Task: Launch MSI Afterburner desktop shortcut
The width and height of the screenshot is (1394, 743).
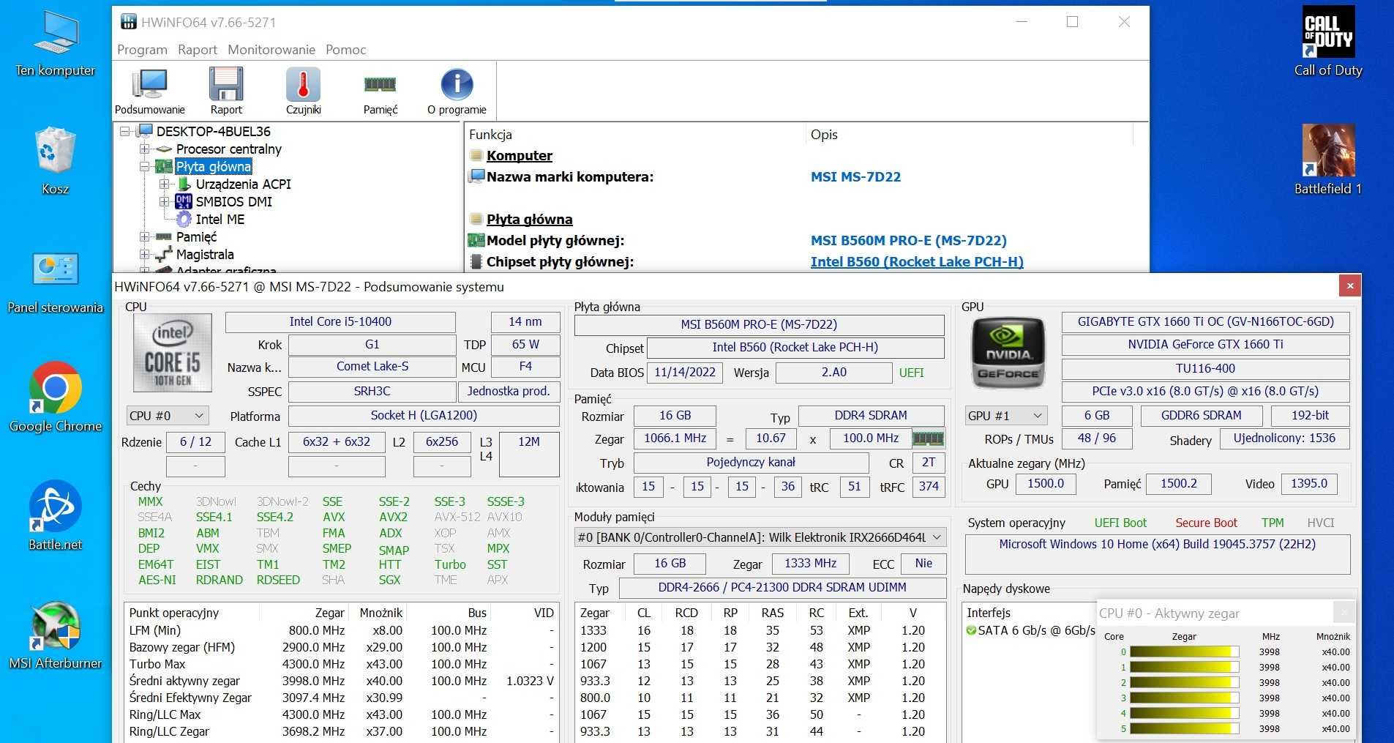Action: tap(56, 635)
